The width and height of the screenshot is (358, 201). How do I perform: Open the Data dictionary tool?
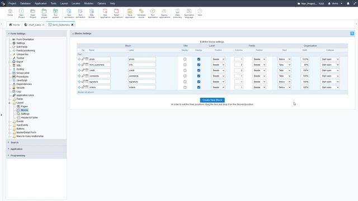tap(177, 13)
